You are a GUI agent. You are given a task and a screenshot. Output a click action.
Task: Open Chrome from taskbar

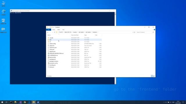pyautogui.click(x=25, y=102)
